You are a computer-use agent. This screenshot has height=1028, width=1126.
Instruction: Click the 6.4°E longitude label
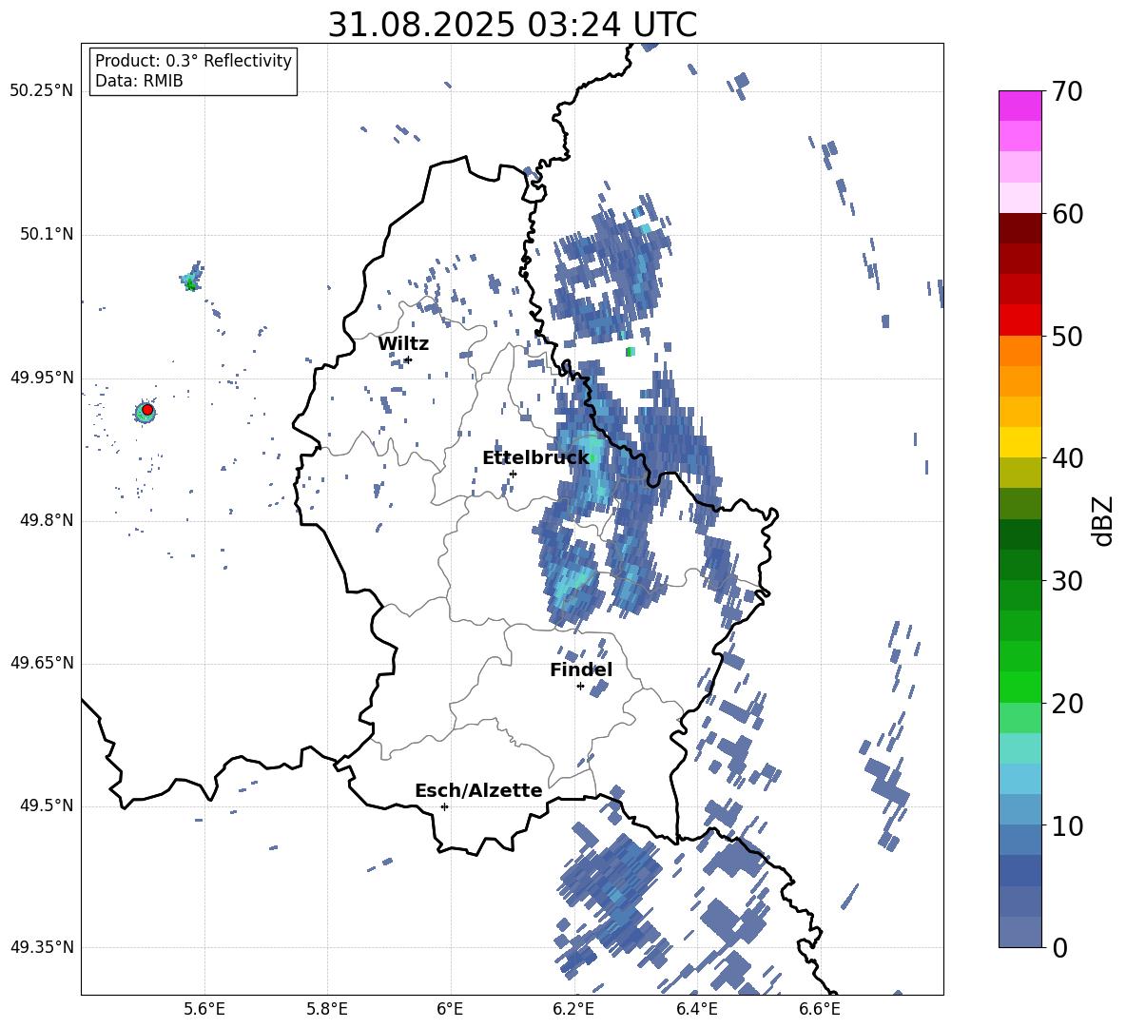pos(696,1009)
